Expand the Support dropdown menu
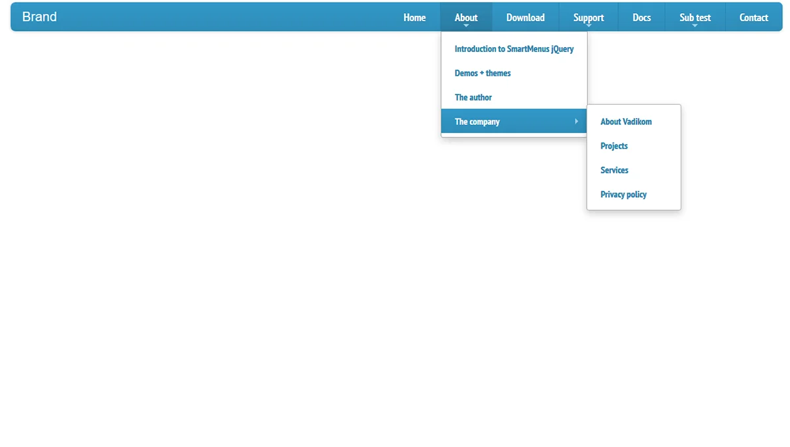Image resolution: width=790 pixels, height=447 pixels. coord(588,17)
